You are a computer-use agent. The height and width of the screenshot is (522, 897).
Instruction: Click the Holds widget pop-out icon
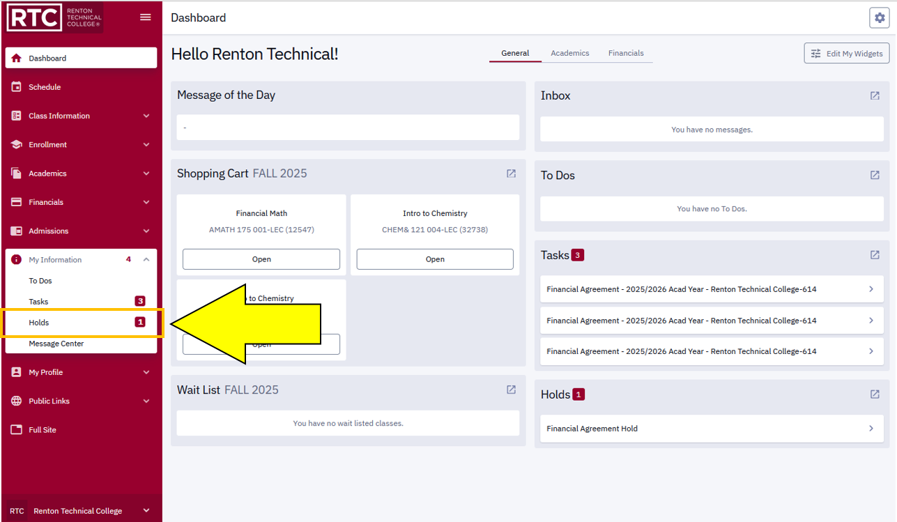[875, 394]
